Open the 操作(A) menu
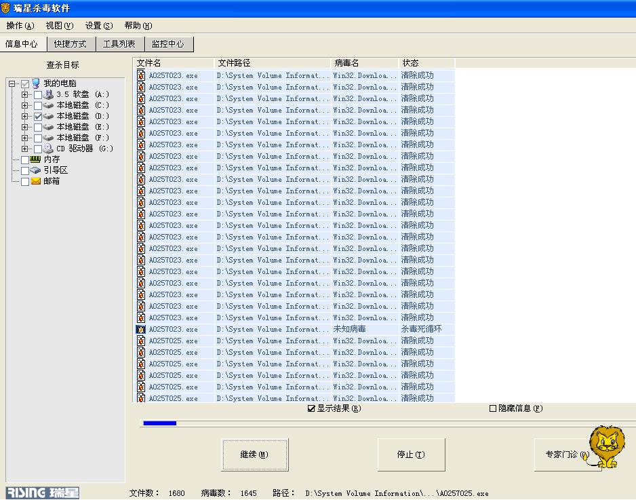Screen dimensions: 636x500 [x=20, y=26]
